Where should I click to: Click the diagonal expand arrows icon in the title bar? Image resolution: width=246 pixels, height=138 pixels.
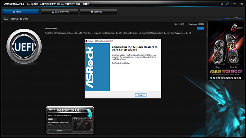click(x=228, y=4)
